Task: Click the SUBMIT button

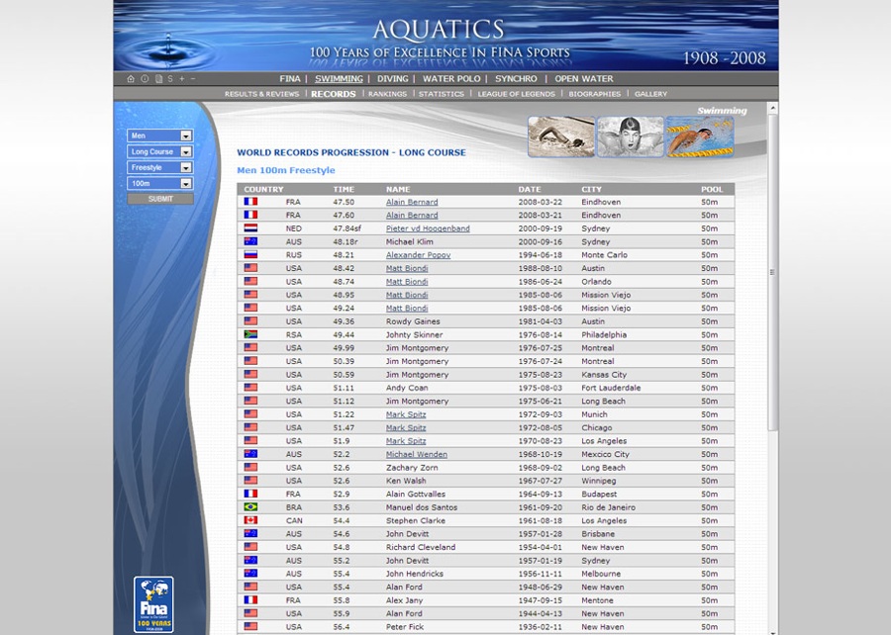Action: (x=160, y=199)
